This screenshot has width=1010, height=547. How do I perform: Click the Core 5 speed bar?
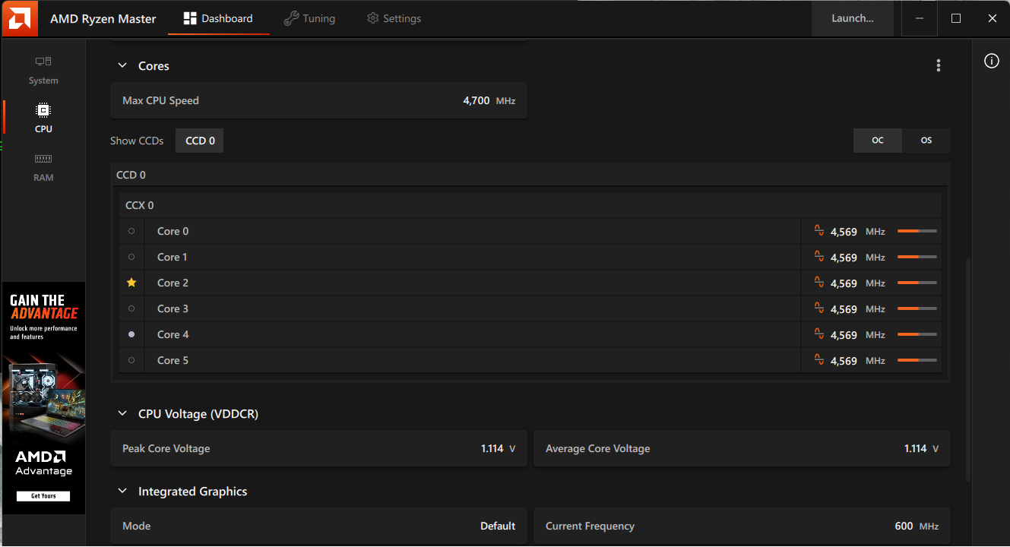click(917, 360)
